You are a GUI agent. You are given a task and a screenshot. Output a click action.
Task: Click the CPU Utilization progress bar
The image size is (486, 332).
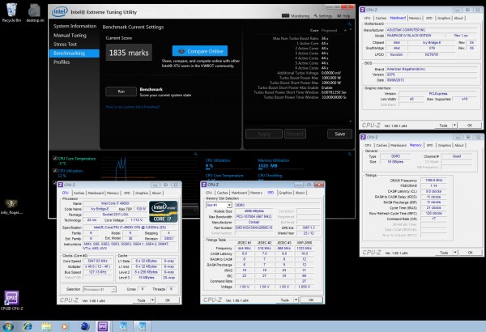[x=228, y=169]
